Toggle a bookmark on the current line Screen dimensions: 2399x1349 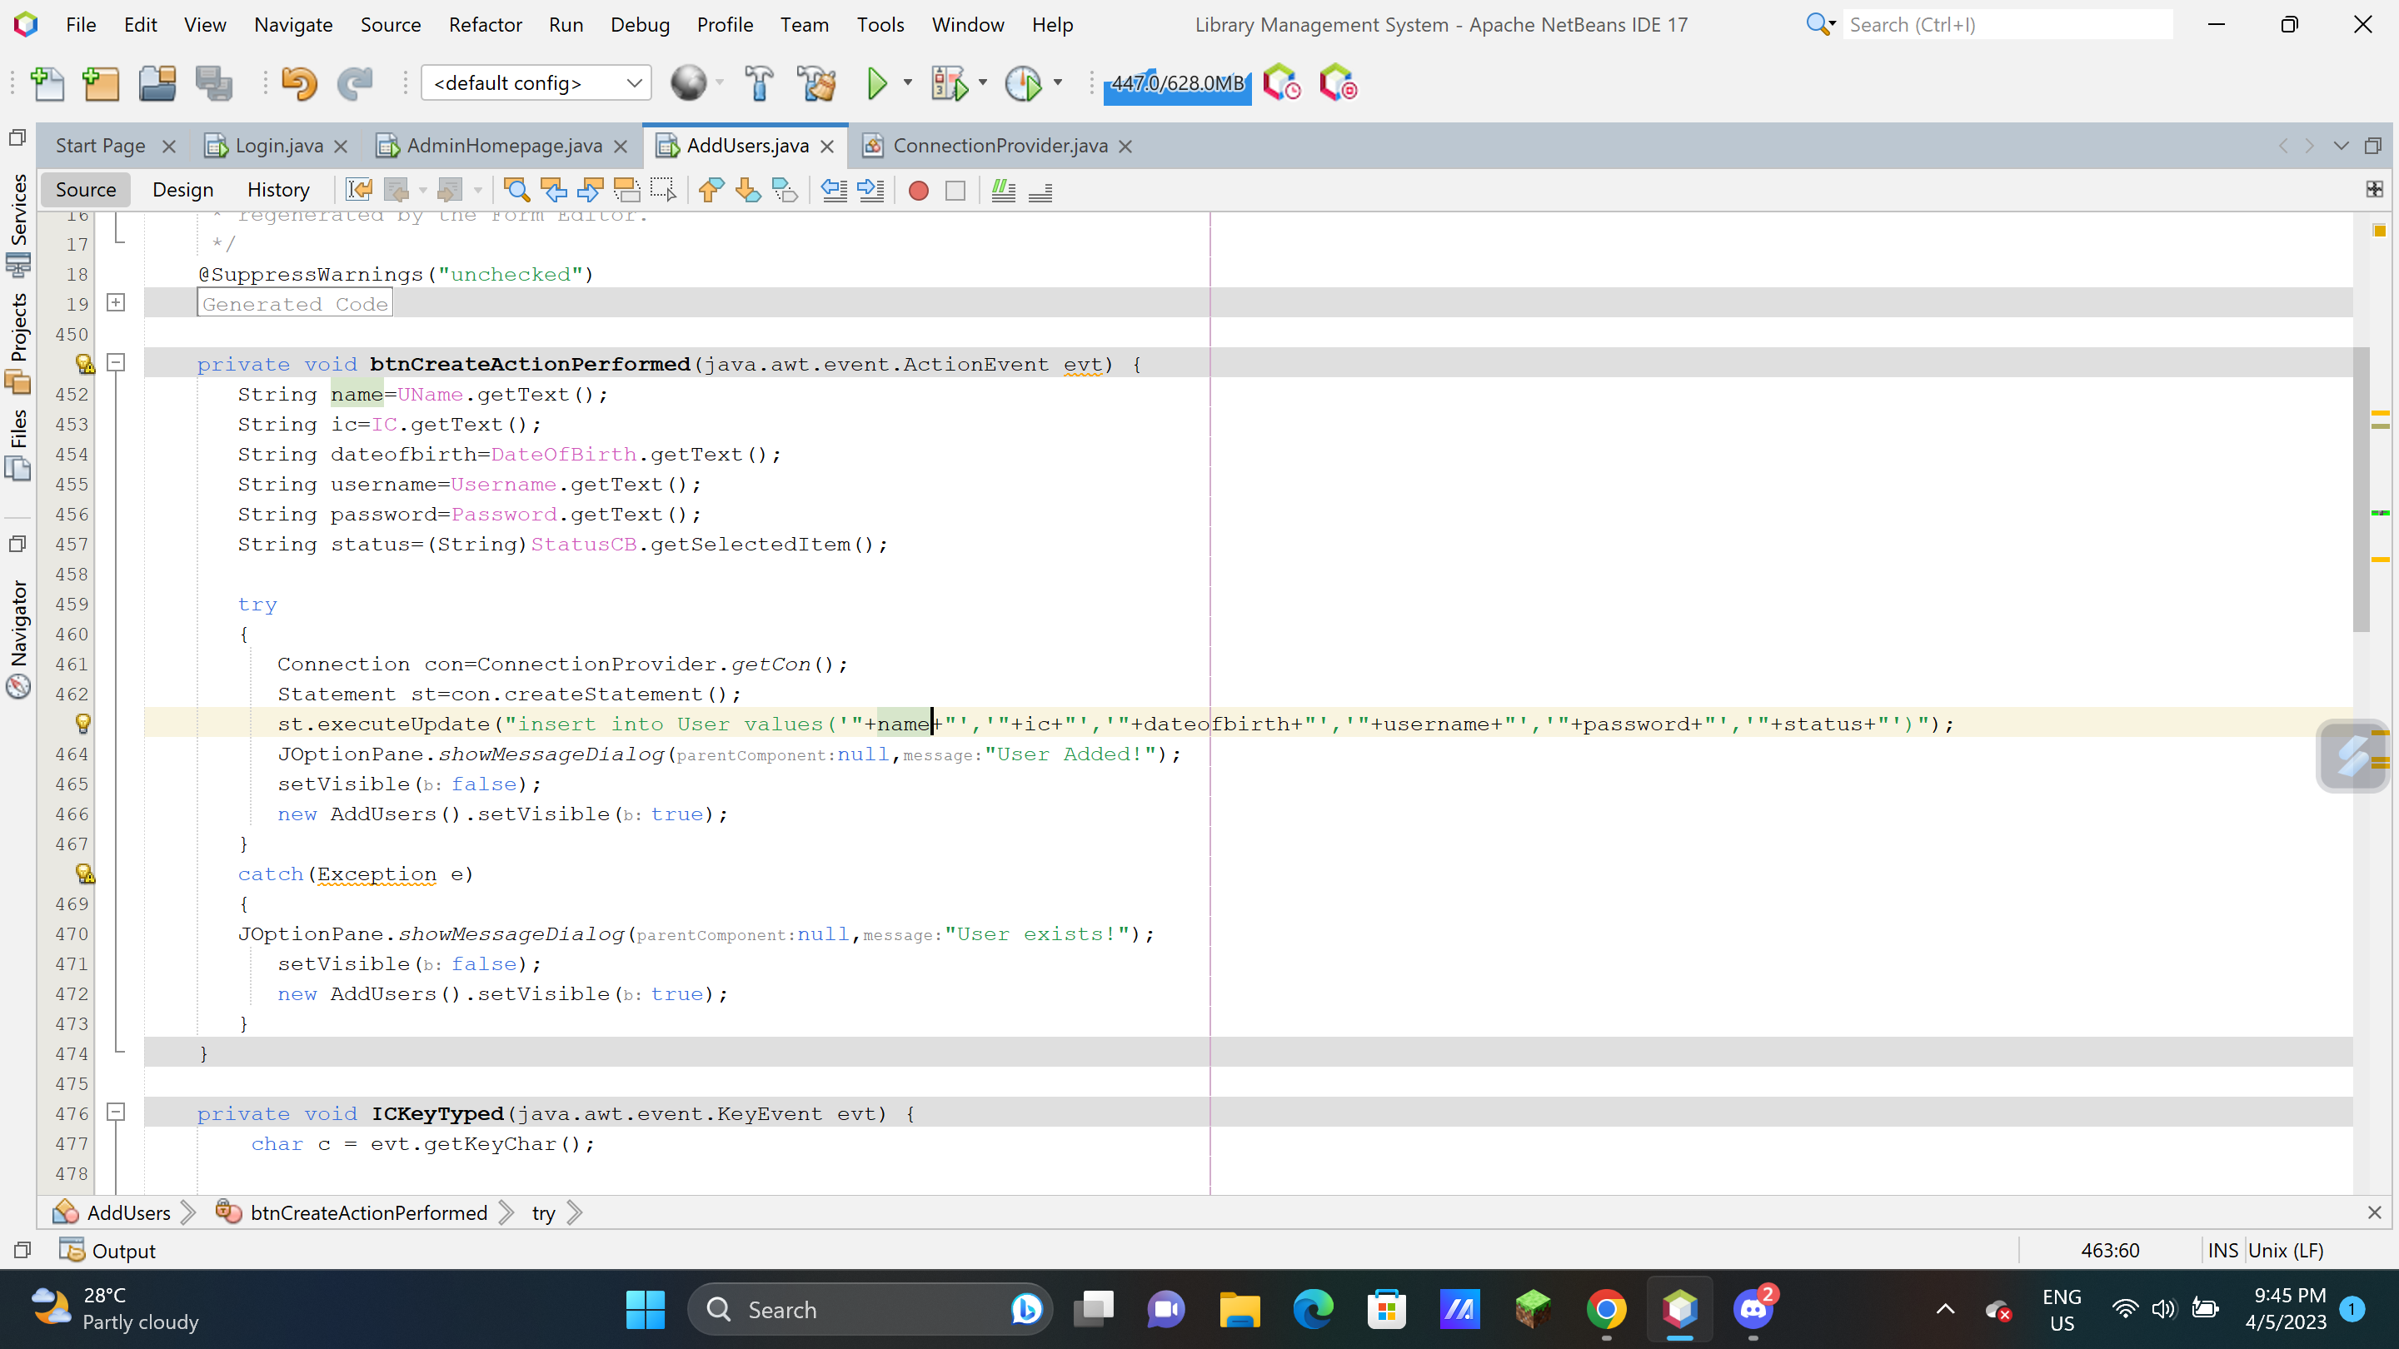785,190
